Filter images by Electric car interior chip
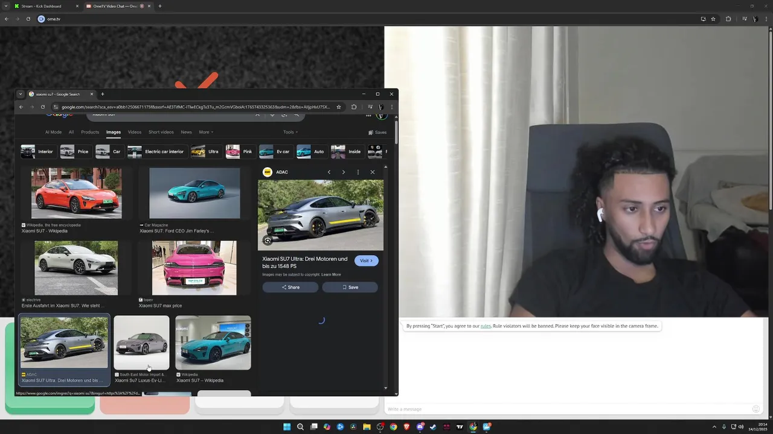773x434 pixels. pyautogui.click(x=156, y=151)
